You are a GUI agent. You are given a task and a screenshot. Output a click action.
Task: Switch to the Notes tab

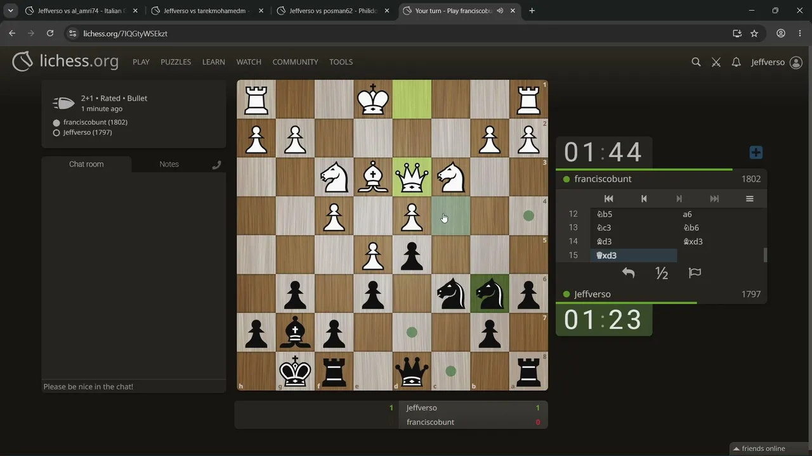click(169, 164)
